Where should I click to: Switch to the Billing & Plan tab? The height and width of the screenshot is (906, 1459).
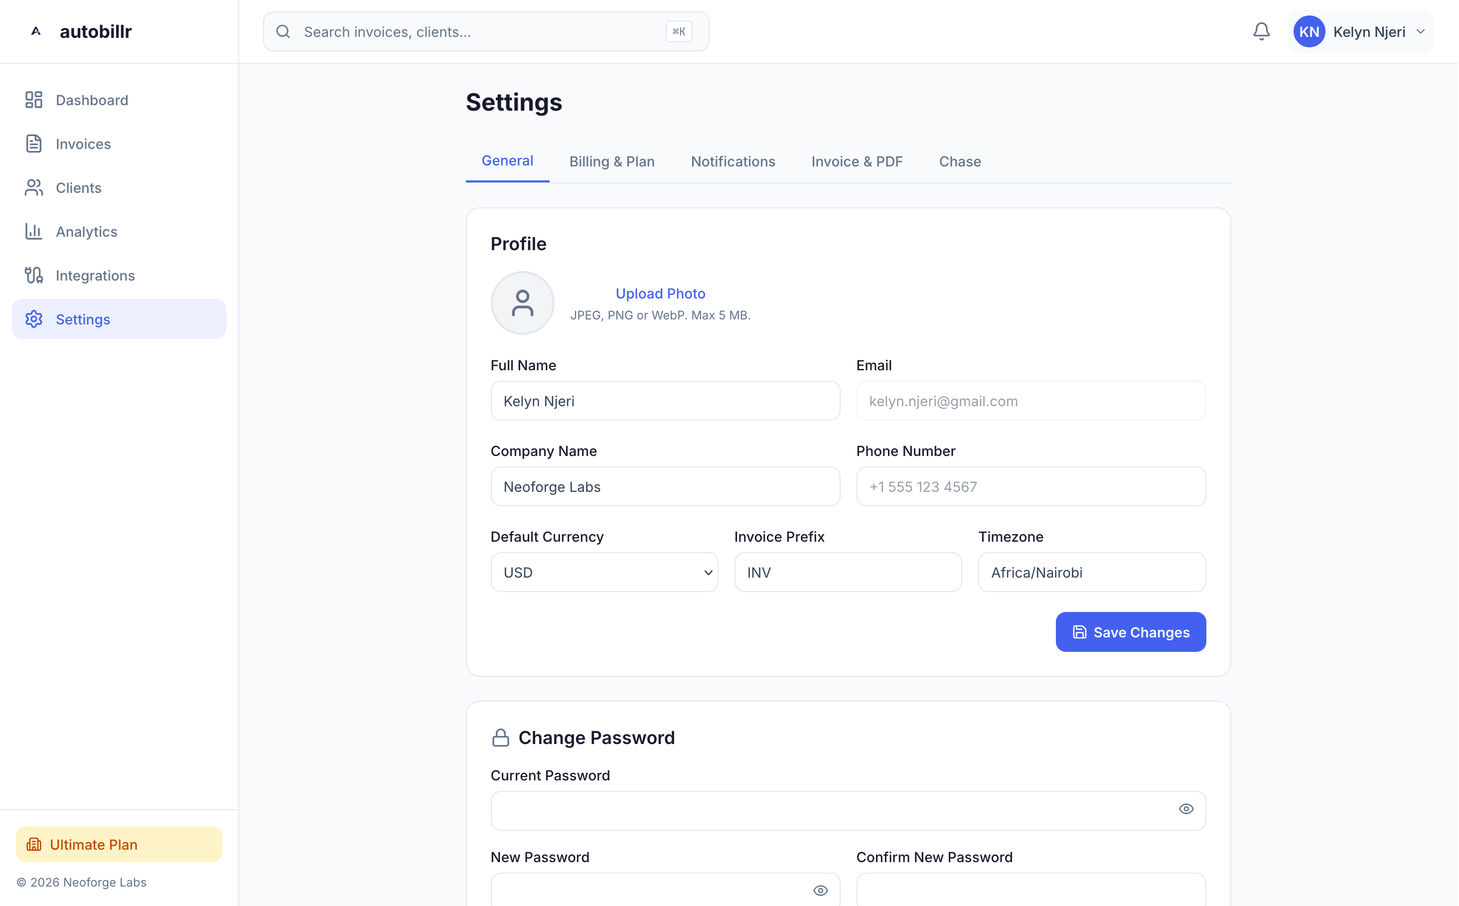coord(611,162)
